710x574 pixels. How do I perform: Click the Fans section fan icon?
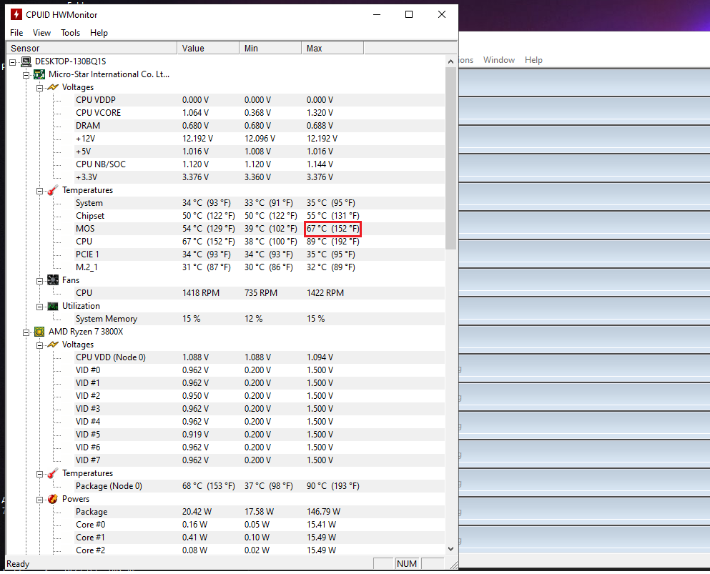point(52,280)
